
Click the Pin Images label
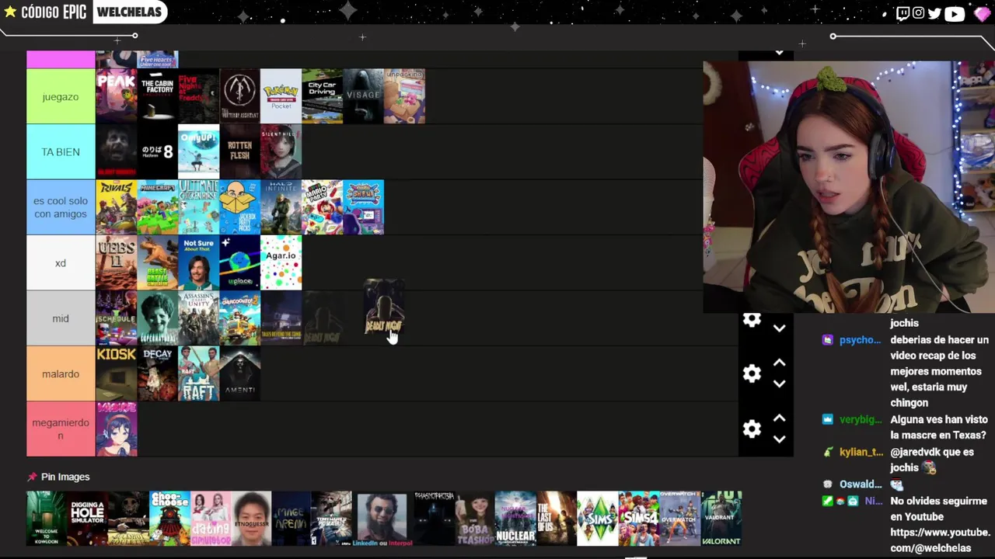coord(65,477)
